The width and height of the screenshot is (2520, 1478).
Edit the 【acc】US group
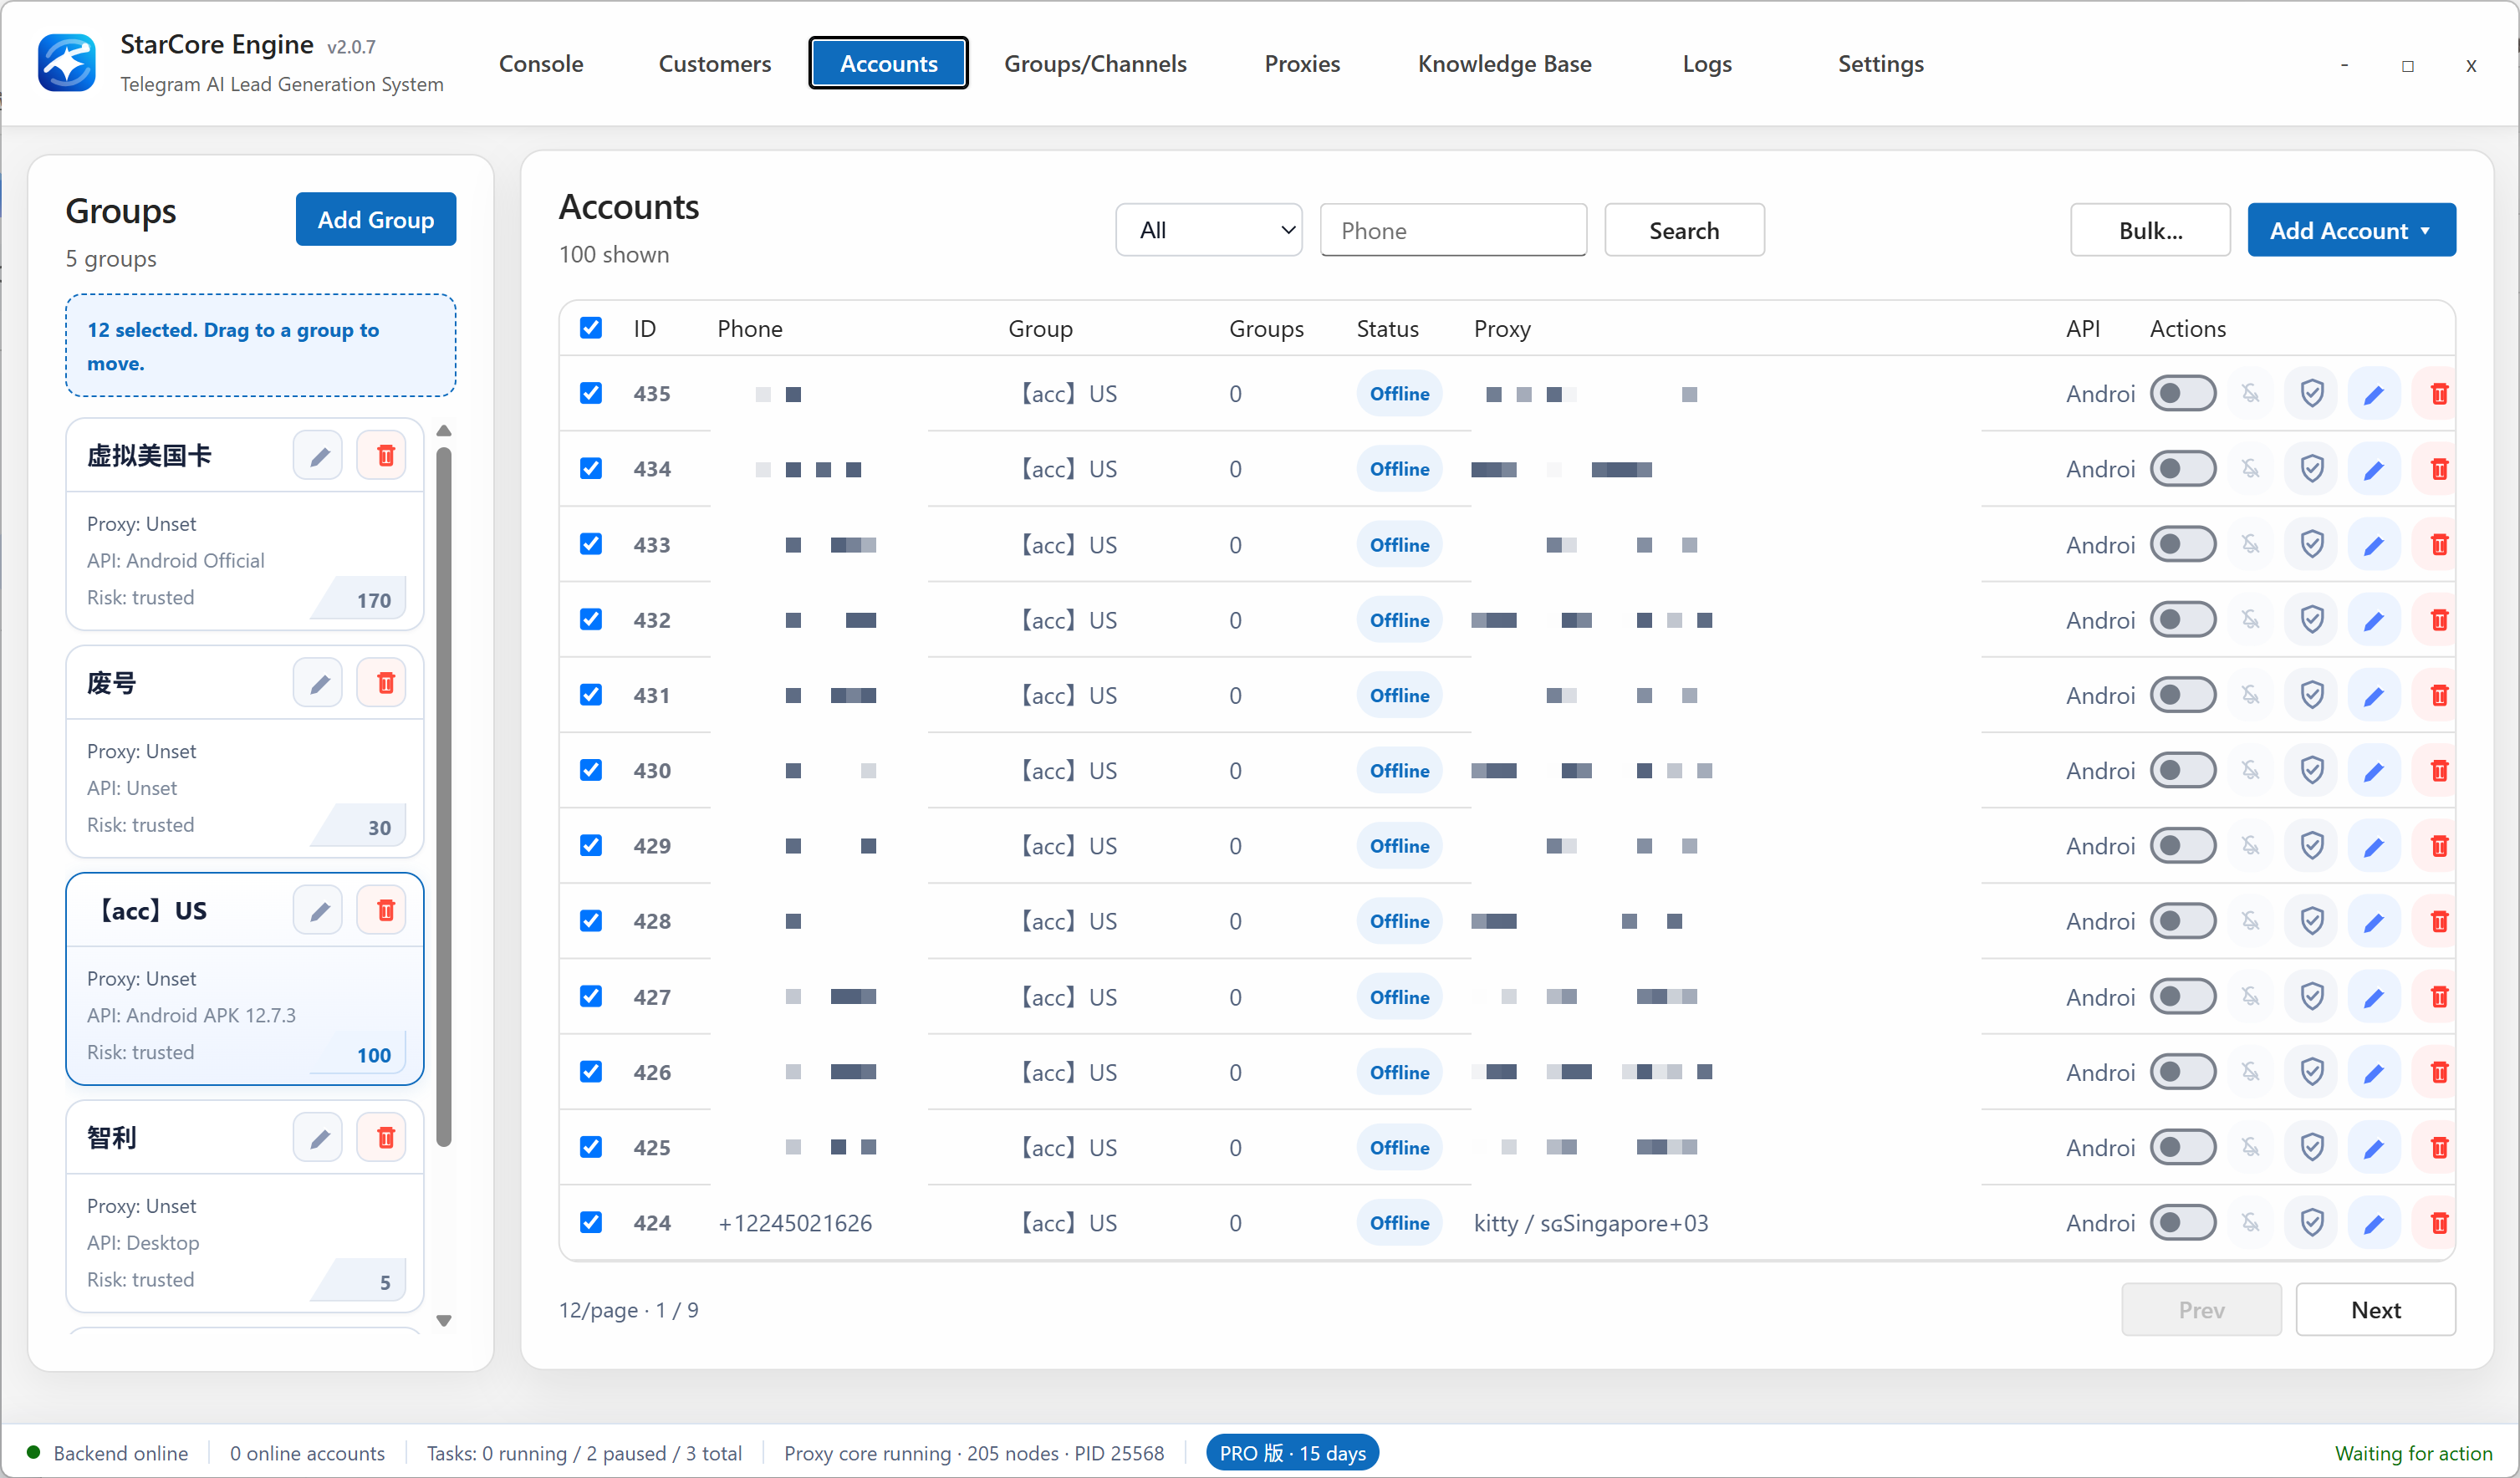point(319,911)
